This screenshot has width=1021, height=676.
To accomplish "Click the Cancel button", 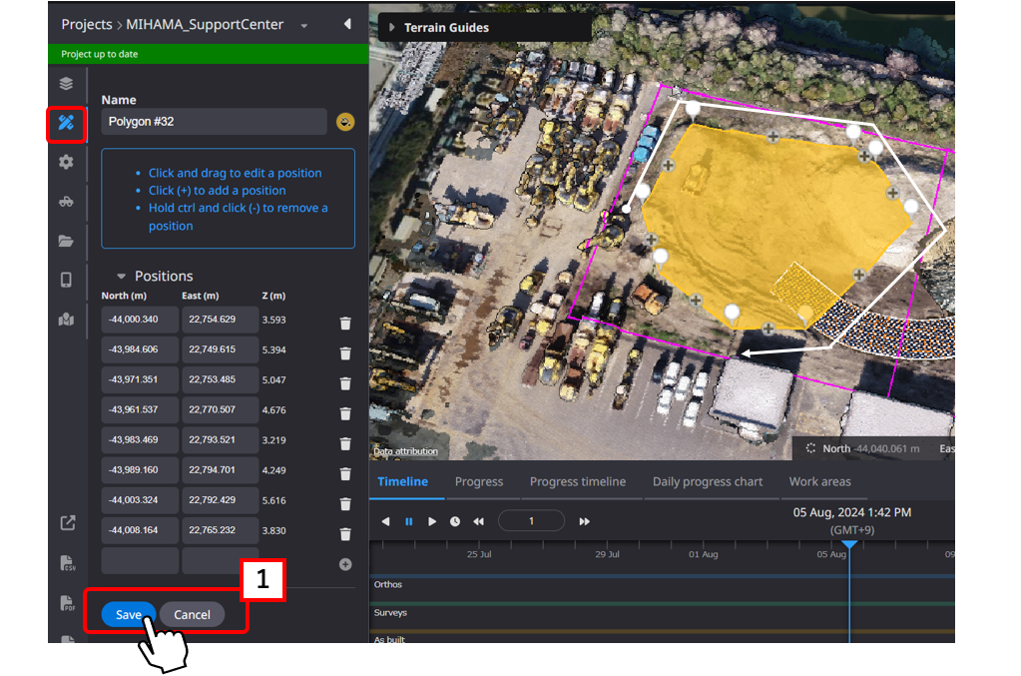I will pyautogui.click(x=192, y=614).
